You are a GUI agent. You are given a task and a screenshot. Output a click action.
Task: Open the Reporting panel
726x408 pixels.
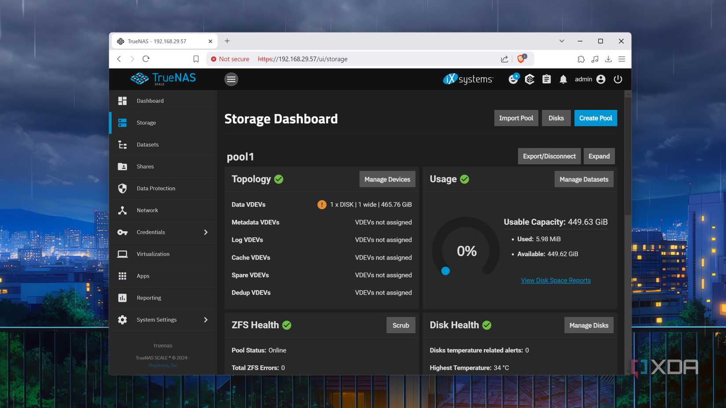coord(149,298)
